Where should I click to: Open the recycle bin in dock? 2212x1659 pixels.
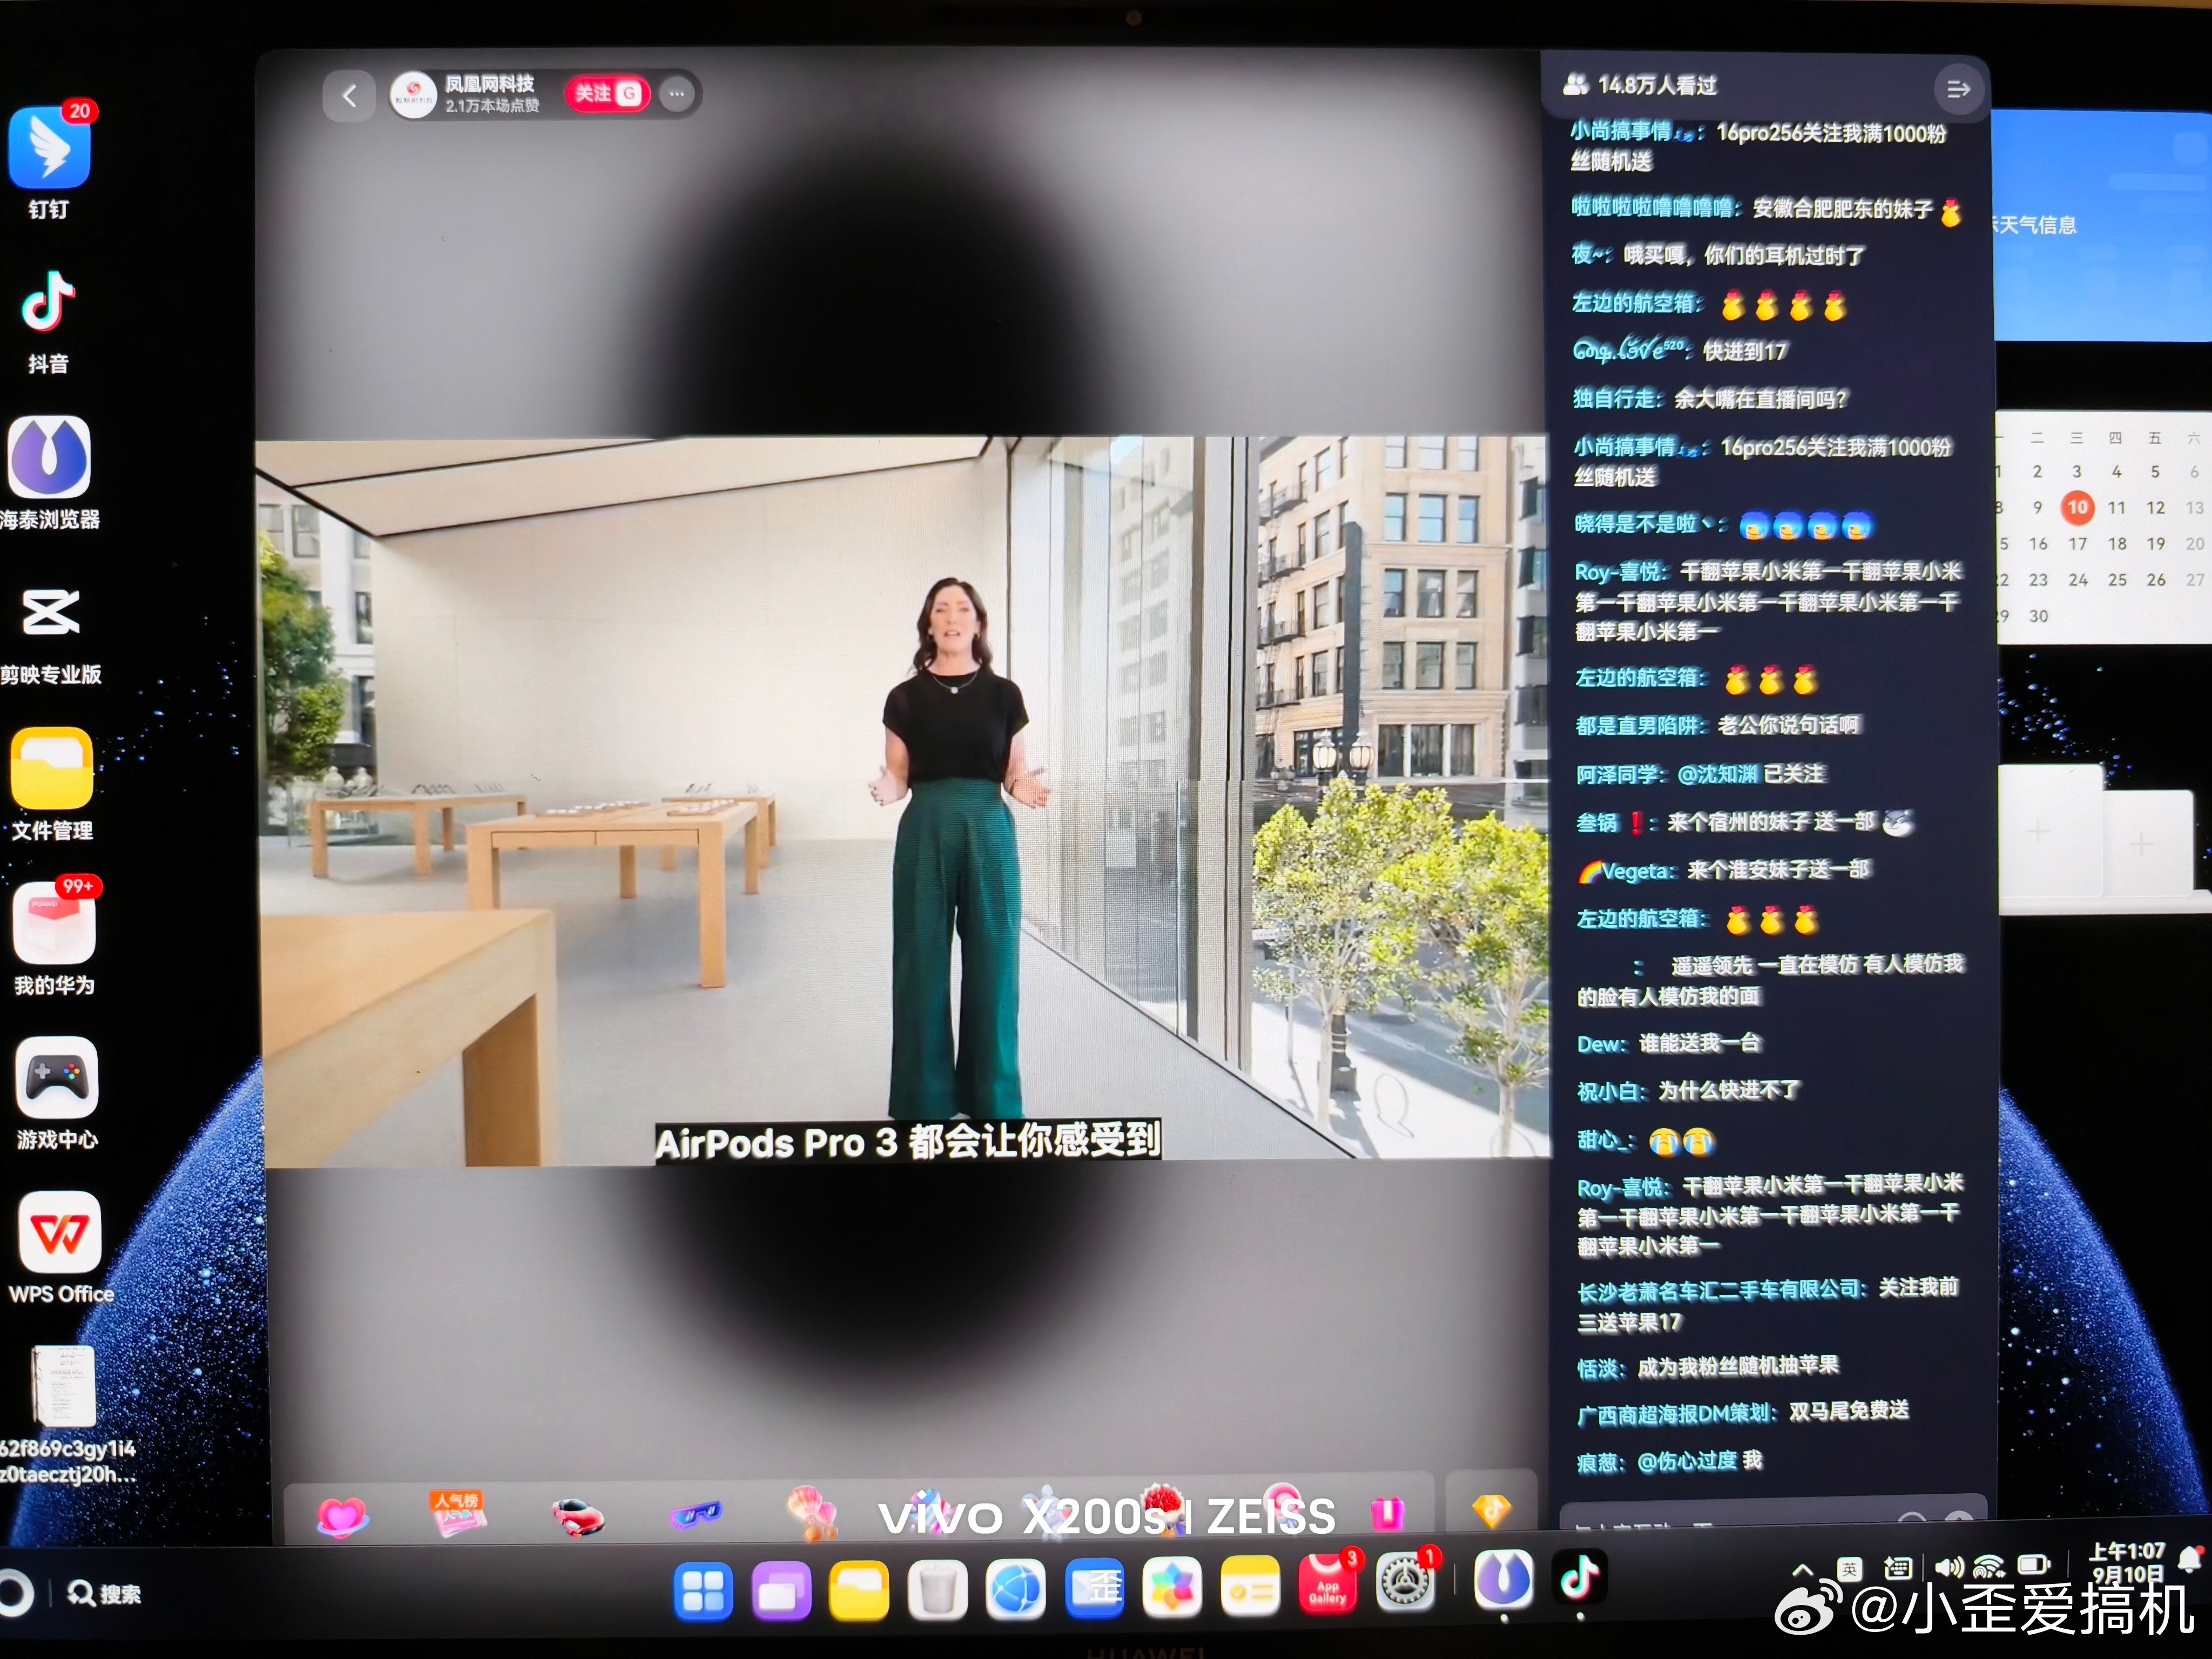[937, 1590]
